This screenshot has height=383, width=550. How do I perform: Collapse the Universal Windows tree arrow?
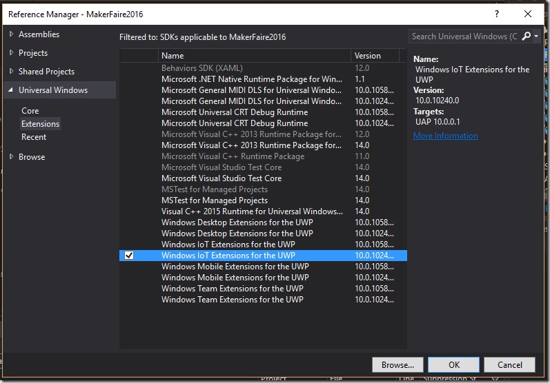[x=11, y=90]
